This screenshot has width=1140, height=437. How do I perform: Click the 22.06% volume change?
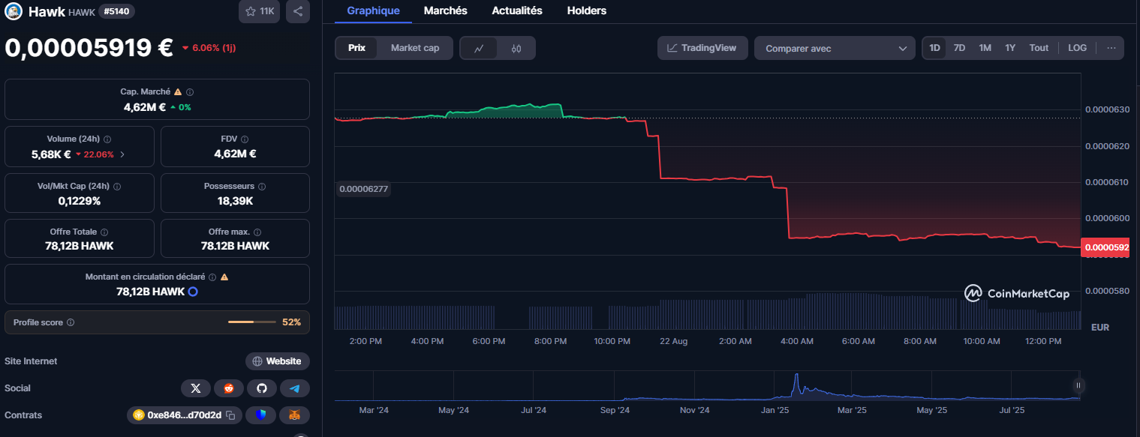(x=95, y=154)
